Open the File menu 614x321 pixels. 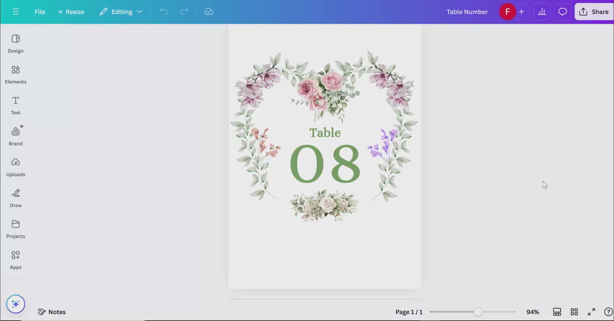click(x=40, y=12)
